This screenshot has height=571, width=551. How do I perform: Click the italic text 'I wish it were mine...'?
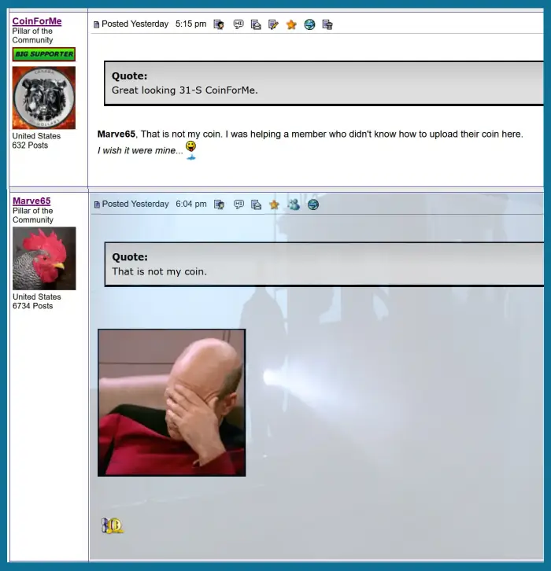[140, 150]
